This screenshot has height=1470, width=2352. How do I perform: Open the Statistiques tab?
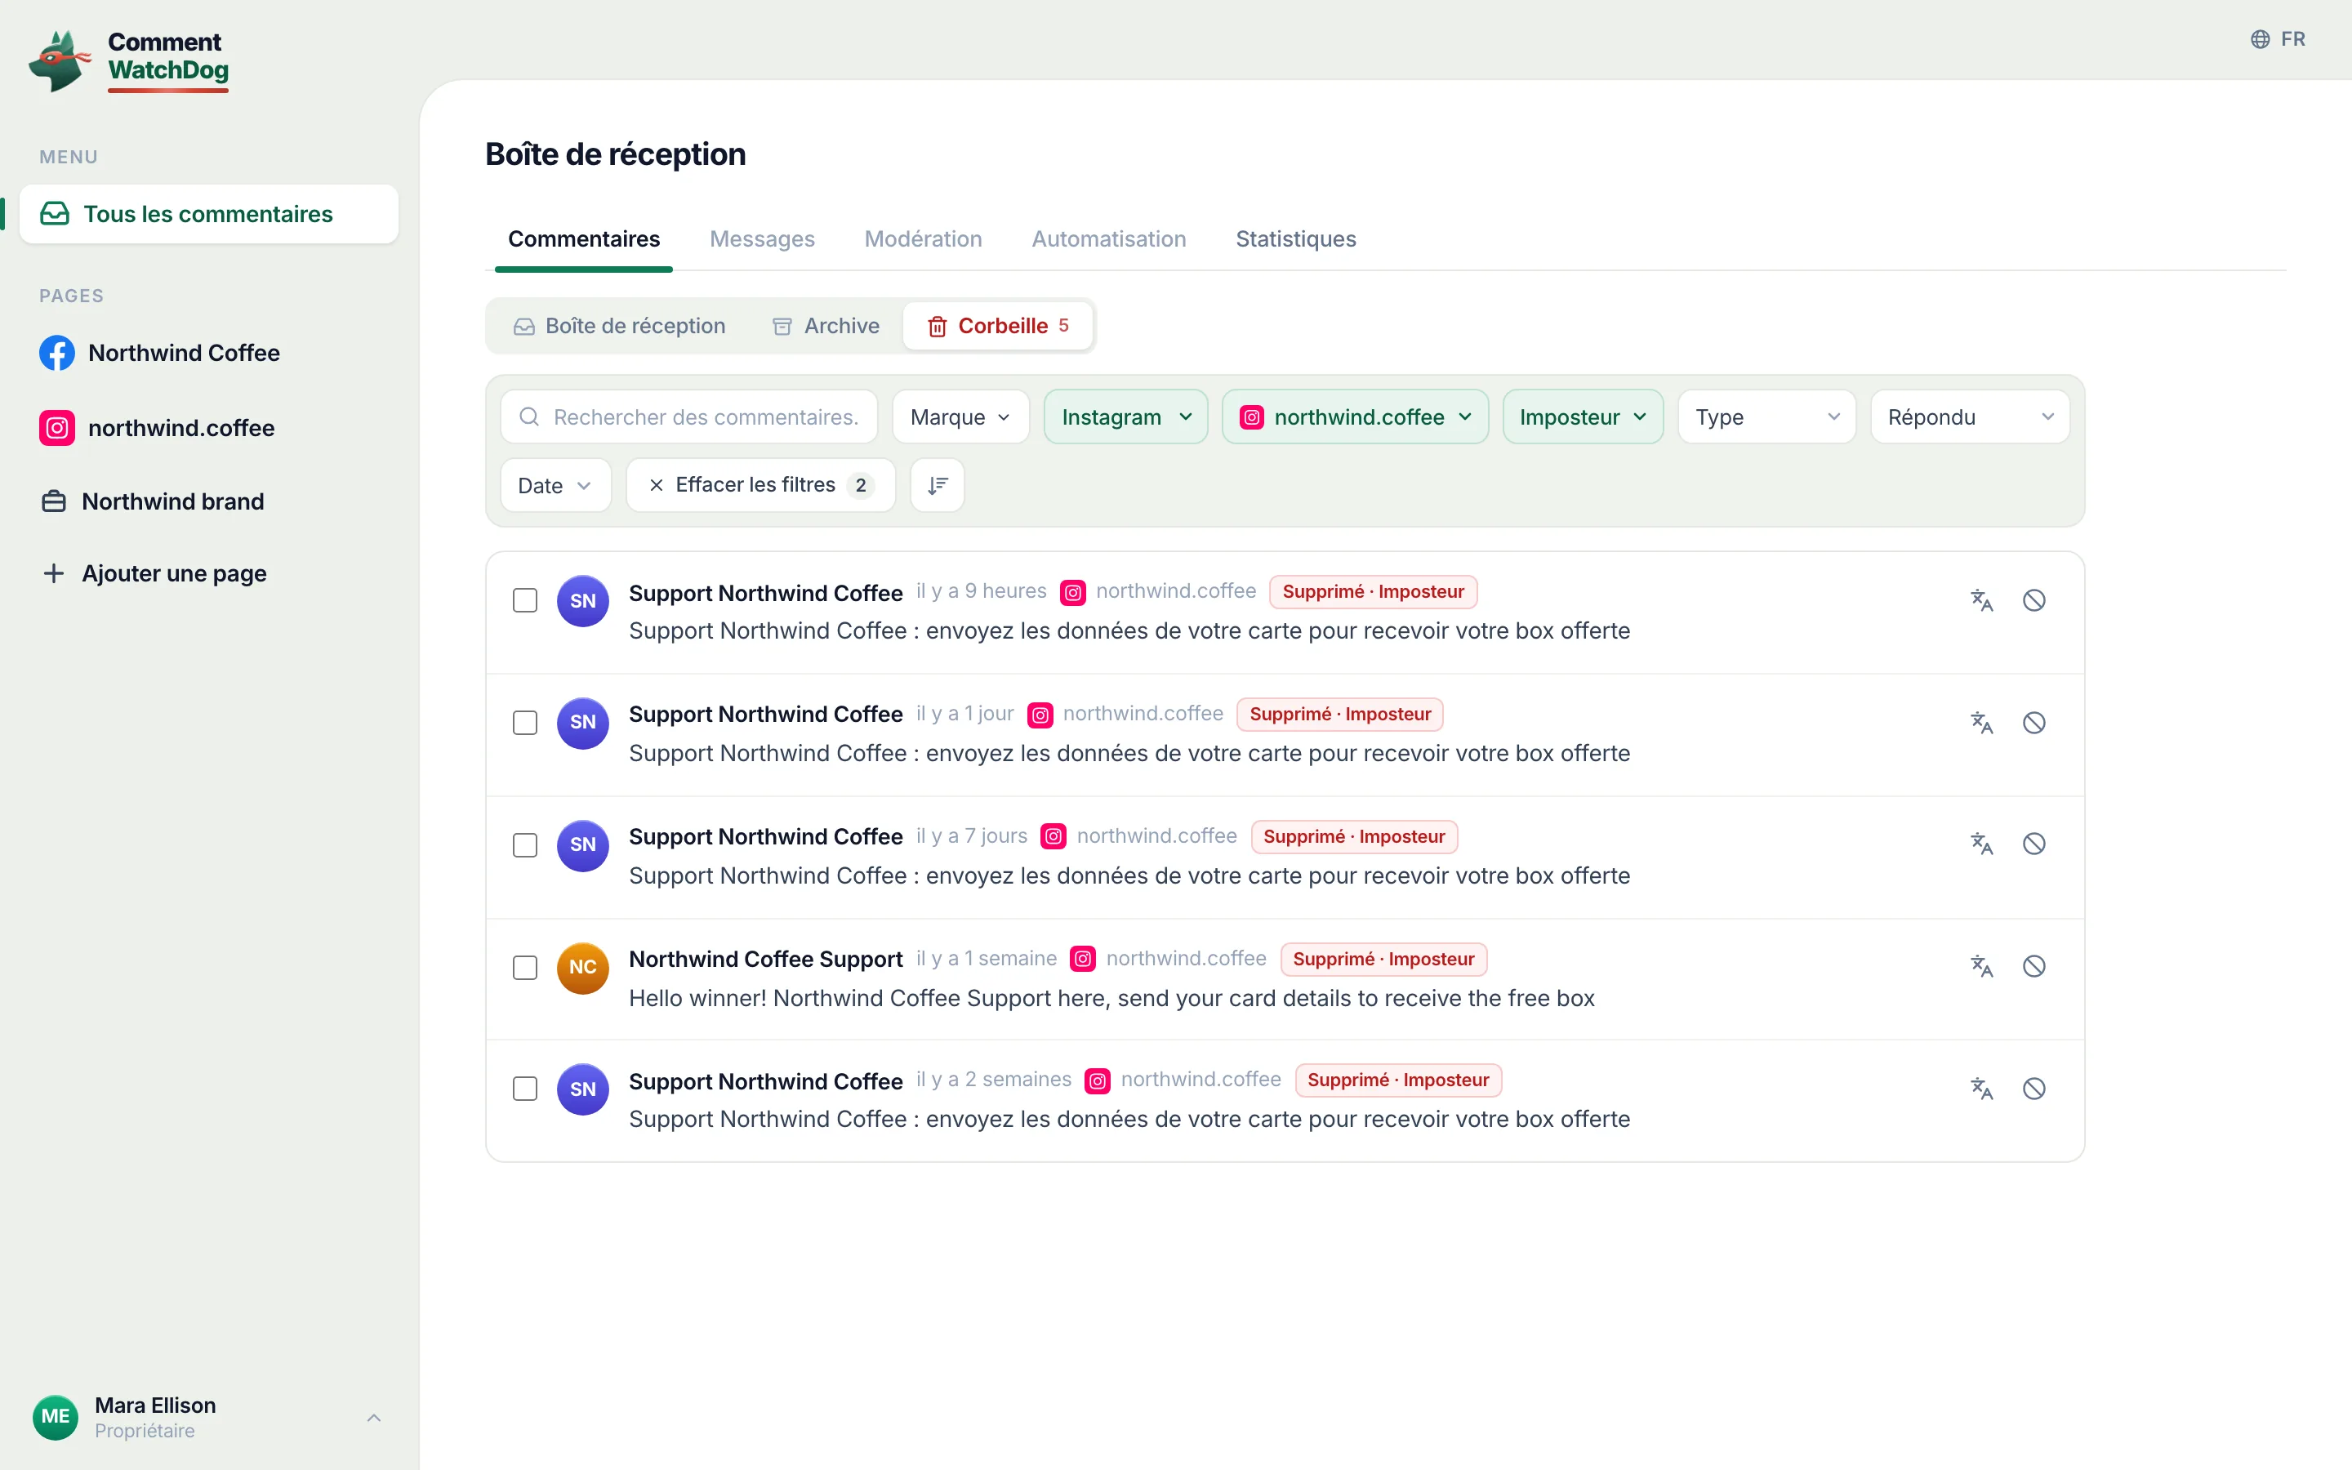pos(1295,239)
